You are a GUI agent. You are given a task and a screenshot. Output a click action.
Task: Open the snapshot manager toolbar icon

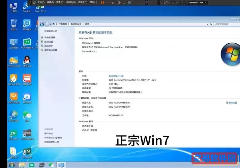(x=129, y=2)
